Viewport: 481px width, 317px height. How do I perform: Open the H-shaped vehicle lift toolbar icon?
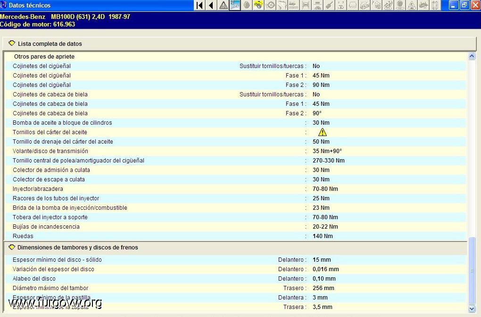[306, 5]
